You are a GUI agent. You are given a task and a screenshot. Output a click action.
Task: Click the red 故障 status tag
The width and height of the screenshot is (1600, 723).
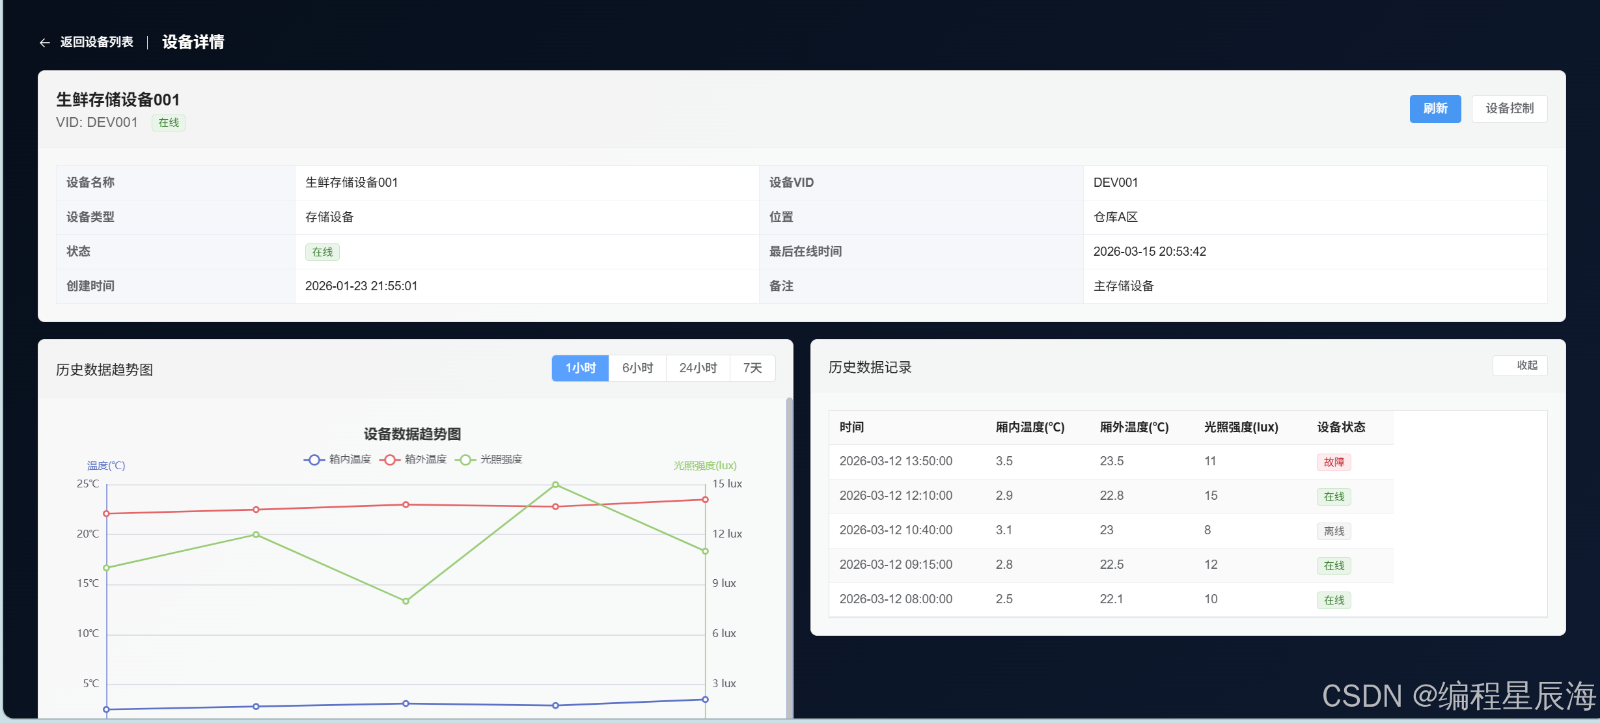coord(1333,462)
